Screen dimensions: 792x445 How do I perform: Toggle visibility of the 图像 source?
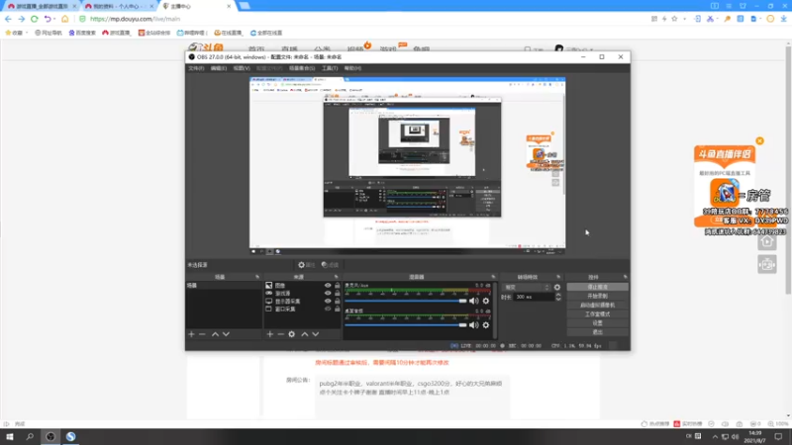point(328,286)
